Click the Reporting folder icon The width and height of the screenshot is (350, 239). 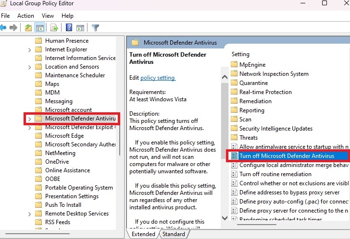click(x=234, y=110)
